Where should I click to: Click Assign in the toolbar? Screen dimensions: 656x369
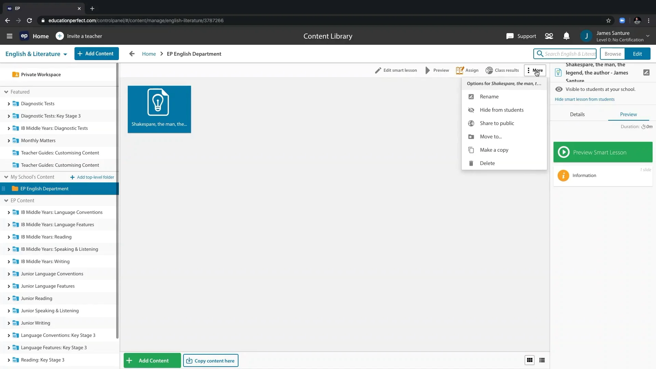click(467, 70)
